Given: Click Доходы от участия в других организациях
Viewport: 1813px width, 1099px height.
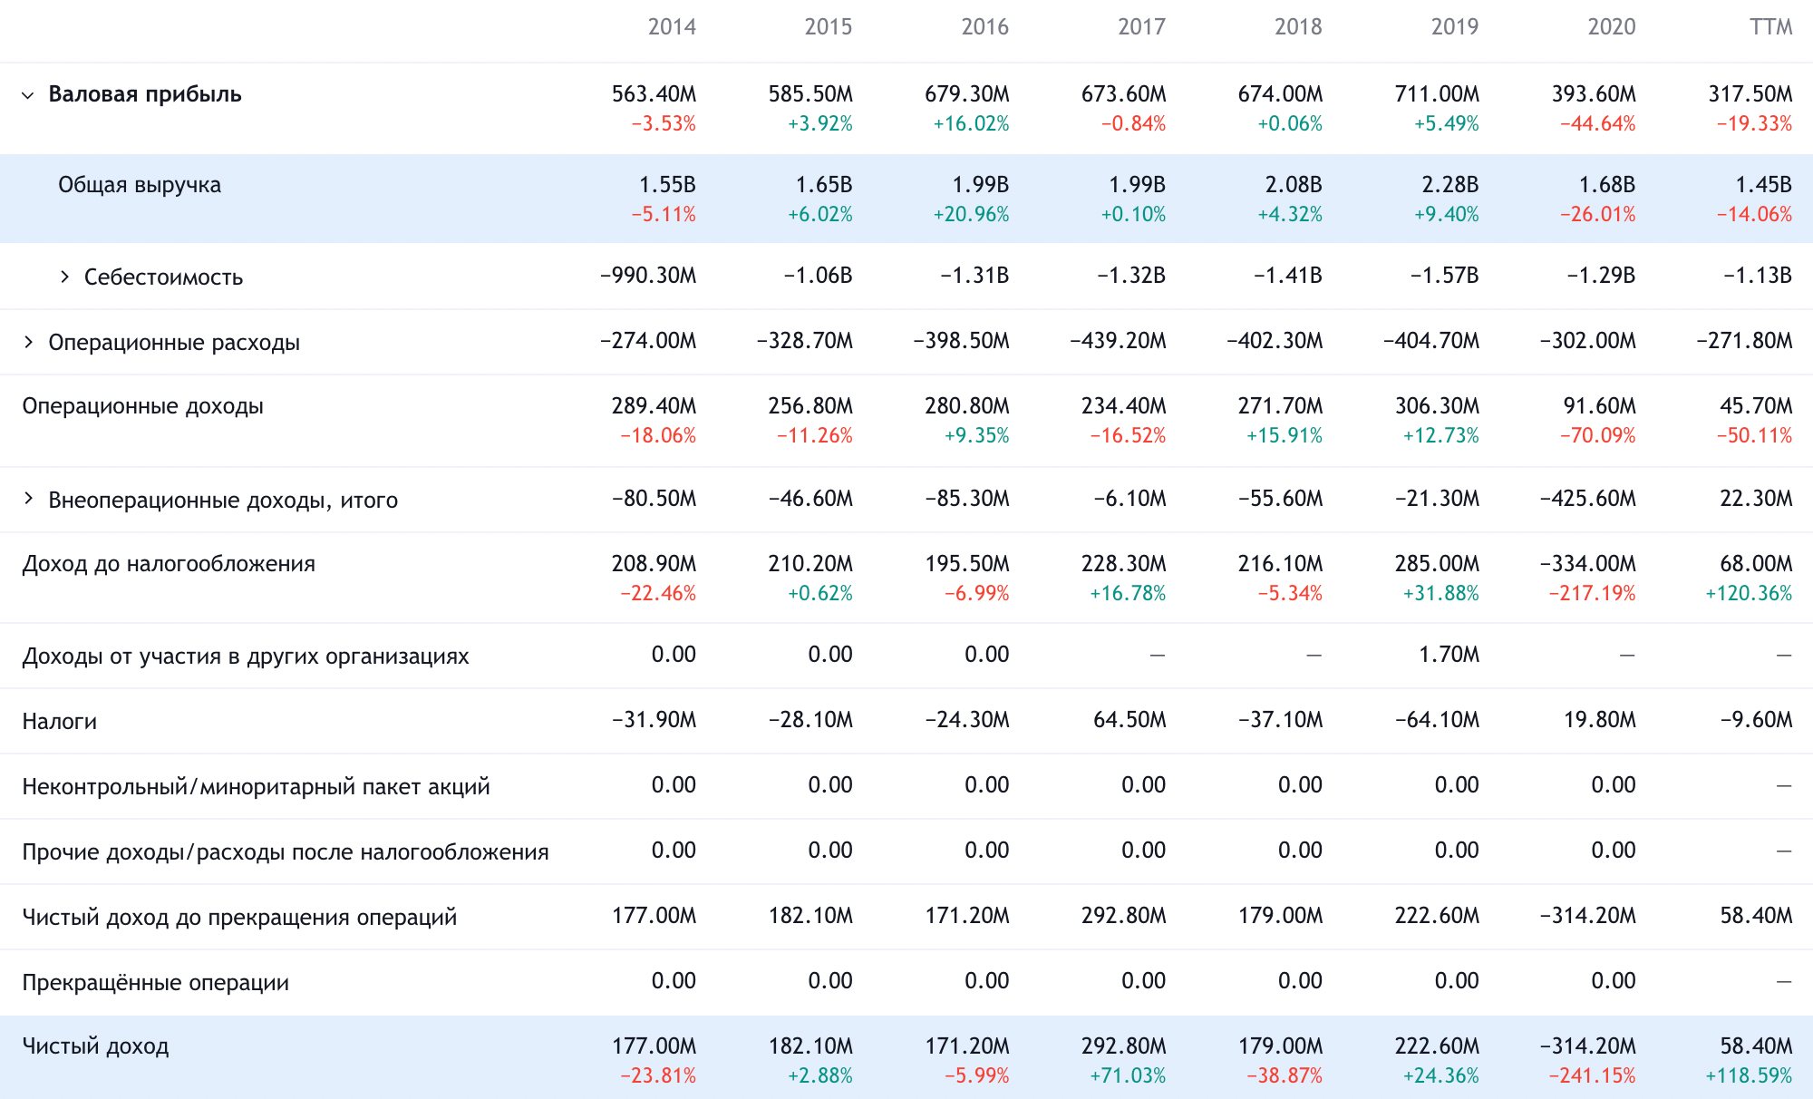Looking at the screenshot, I should (246, 656).
